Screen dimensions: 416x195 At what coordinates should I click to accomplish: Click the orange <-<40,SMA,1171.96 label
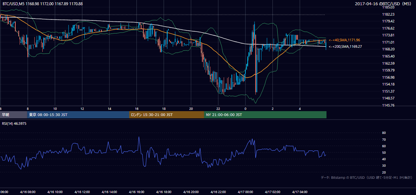click(344, 40)
